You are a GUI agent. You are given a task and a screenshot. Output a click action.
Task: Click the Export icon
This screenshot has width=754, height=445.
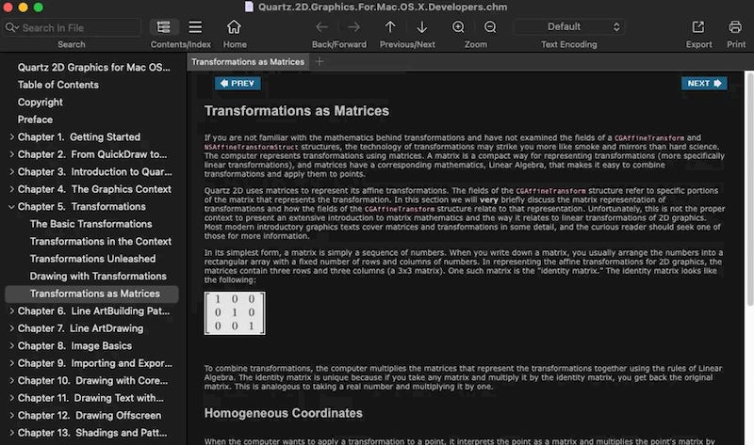(x=698, y=27)
